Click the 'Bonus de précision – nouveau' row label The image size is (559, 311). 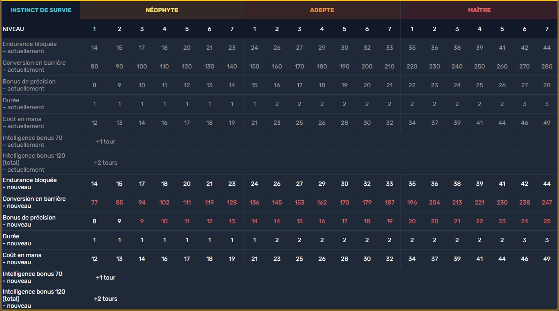29,221
